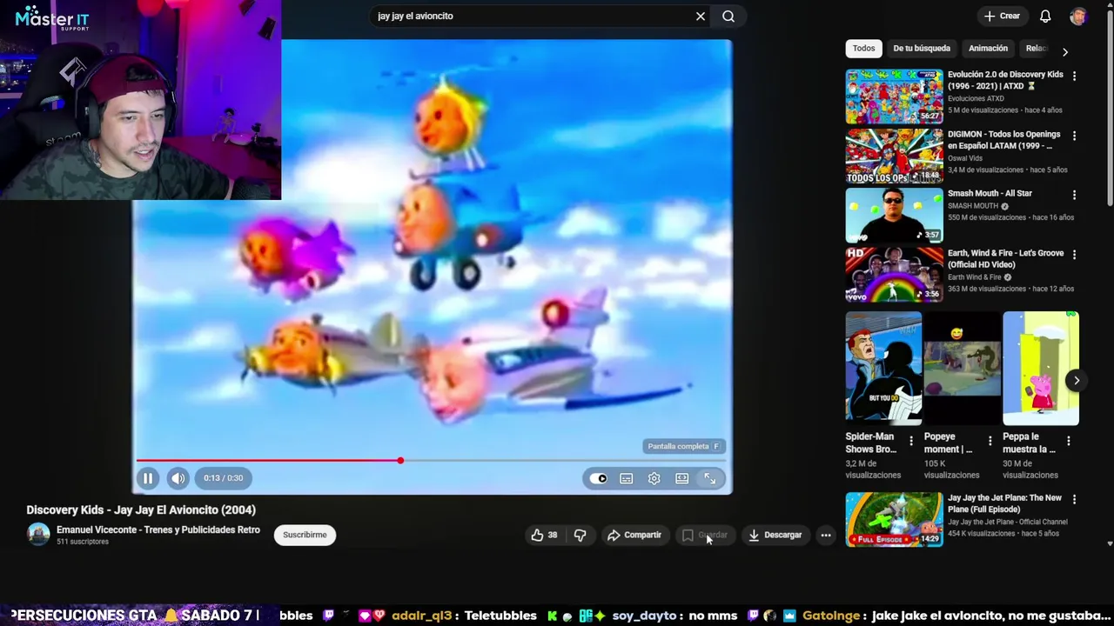Screen dimensions: 1114x626
Task: Dislike the video
Action: tap(580, 536)
